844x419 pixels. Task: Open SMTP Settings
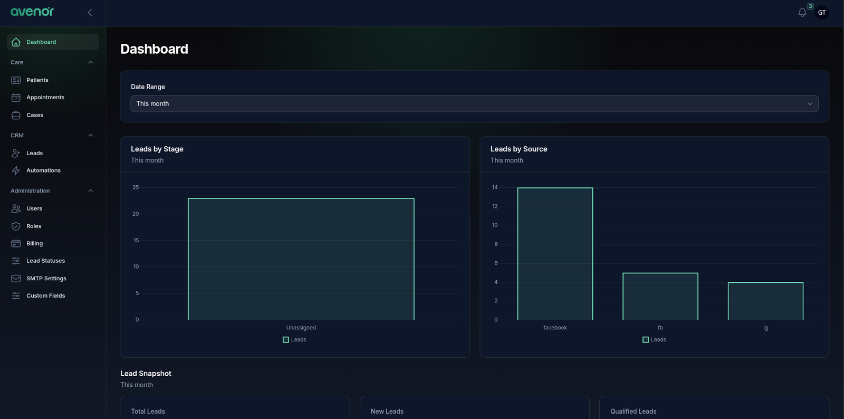(53, 278)
